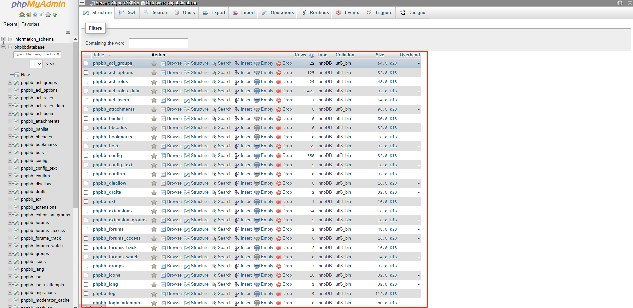Open the Designer tab
633x308 pixels.
(413, 12)
